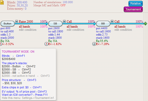148x101 pixels.
Task: Click Blinds: - Ctrl+F1 line
Action: tap(13, 56)
